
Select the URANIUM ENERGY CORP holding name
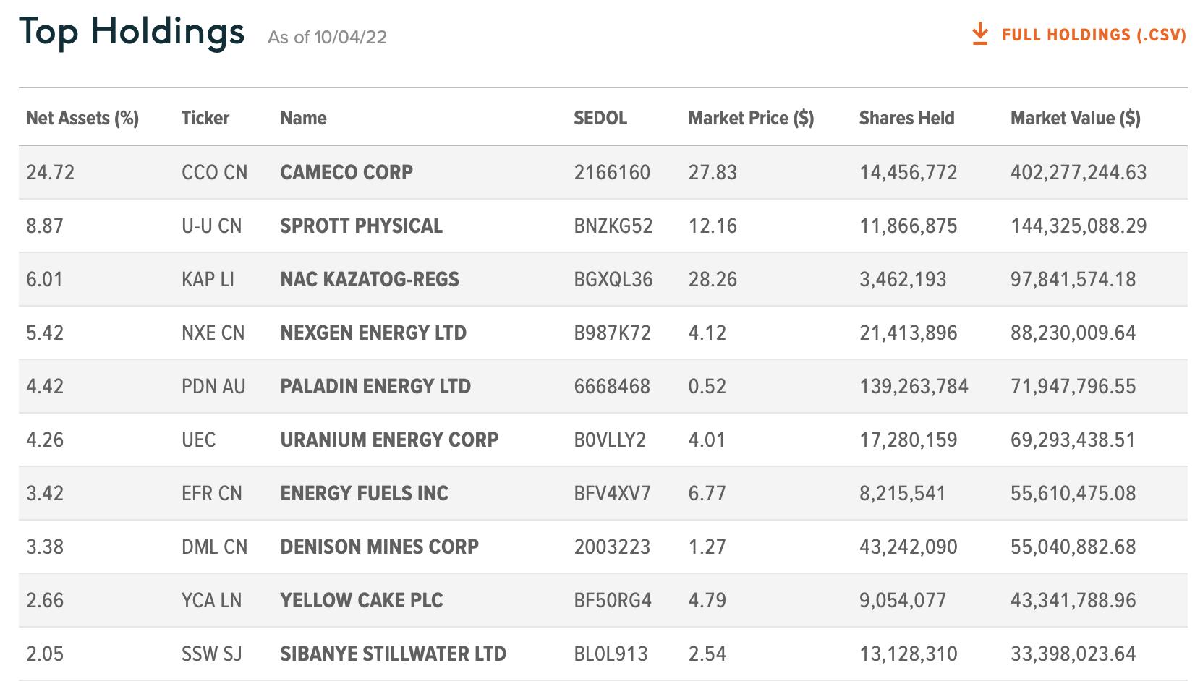pyautogui.click(x=389, y=440)
